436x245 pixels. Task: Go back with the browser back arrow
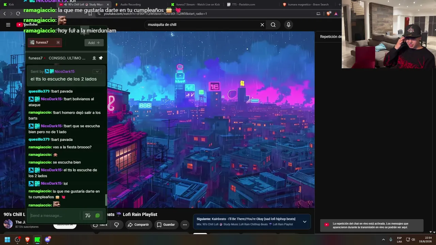pos(4,14)
